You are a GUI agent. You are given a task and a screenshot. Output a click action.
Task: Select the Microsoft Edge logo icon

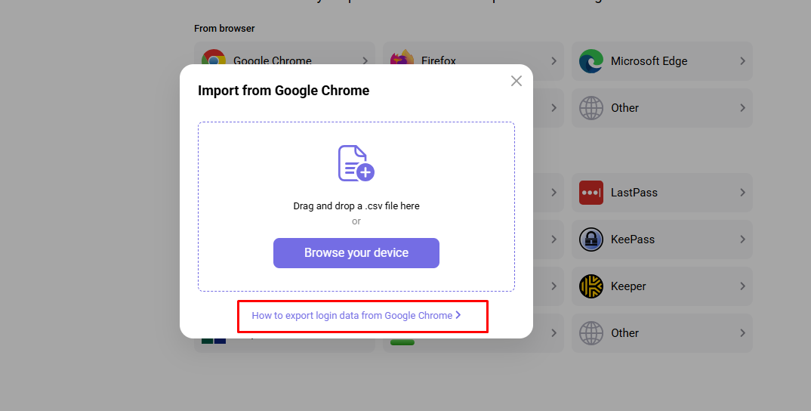point(591,61)
